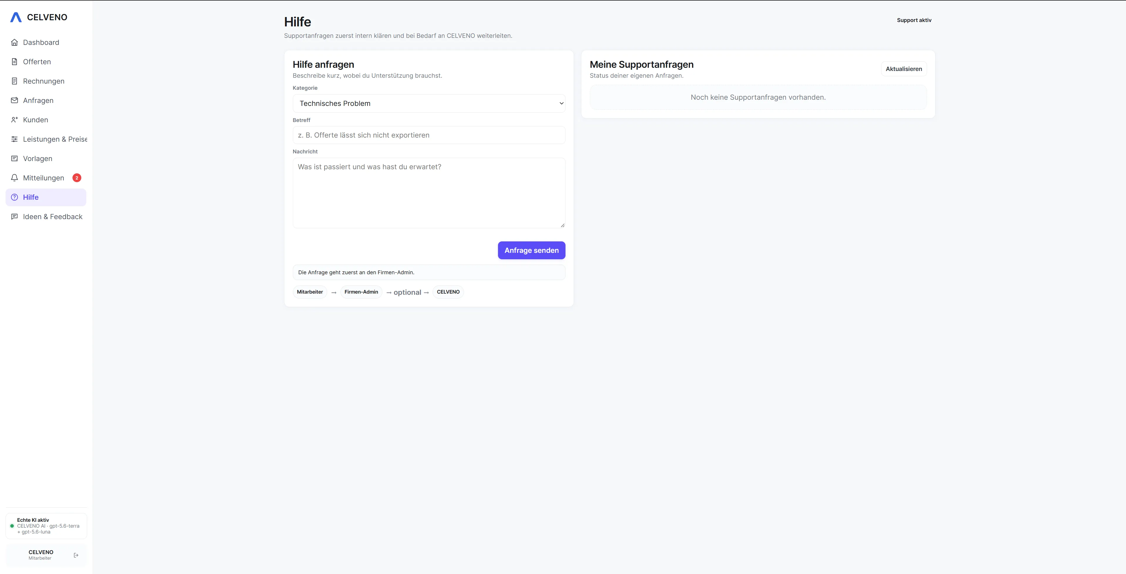Click the Mitarbeiter flow chip

click(x=310, y=292)
